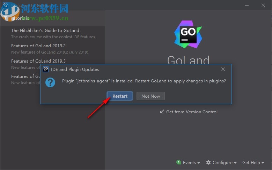Open the Get Help dropdown

point(253,163)
